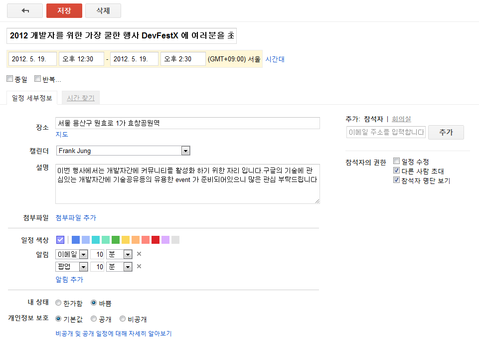Pick the mint green color swatch
The width and height of the screenshot is (479, 344).
click(106, 240)
